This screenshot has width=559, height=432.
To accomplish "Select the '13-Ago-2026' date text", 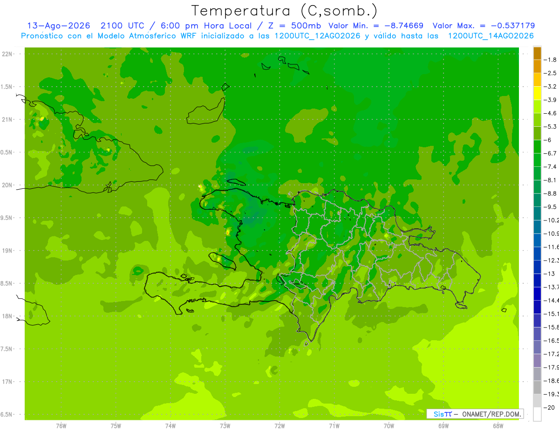I will pyautogui.click(x=58, y=26).
